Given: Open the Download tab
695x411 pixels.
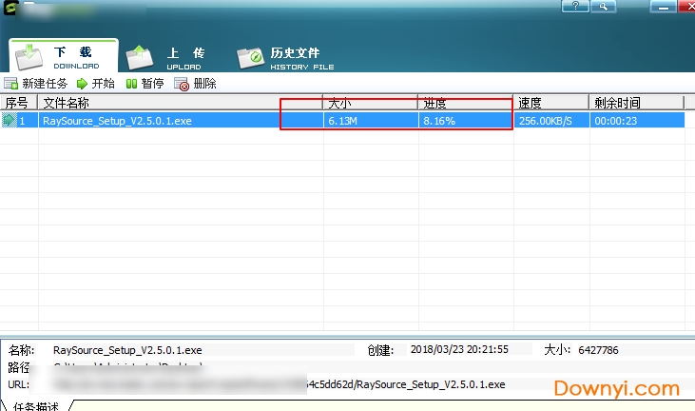Looking at the screenshot, I should coord(63,56).
